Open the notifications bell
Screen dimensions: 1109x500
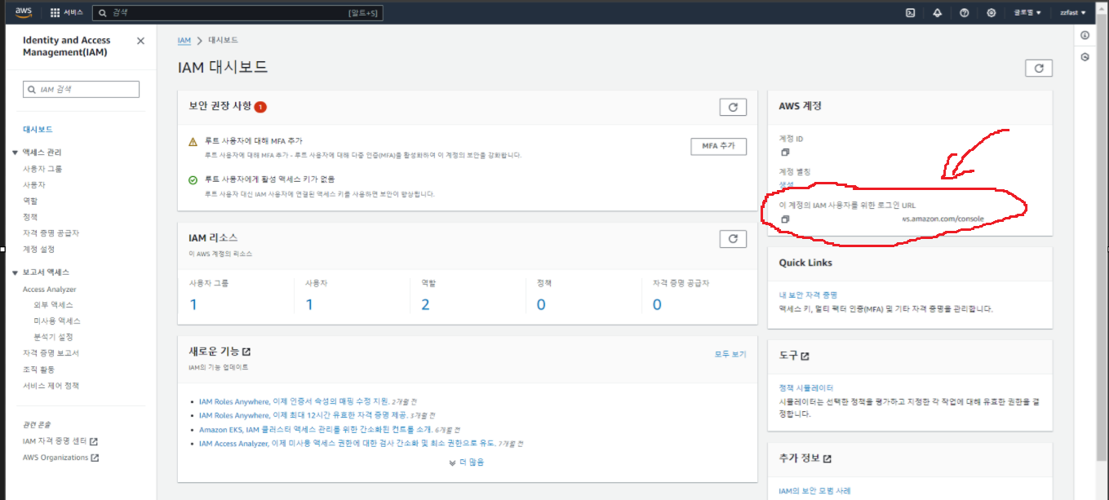point(938,13)
